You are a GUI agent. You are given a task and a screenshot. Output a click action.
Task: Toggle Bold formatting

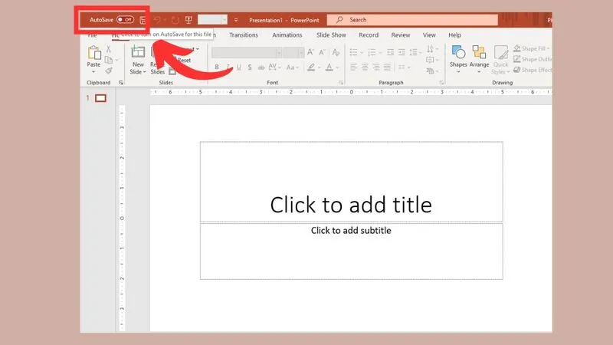pos(217,67)
